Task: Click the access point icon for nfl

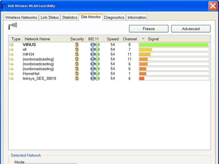Action: point(12,49)
